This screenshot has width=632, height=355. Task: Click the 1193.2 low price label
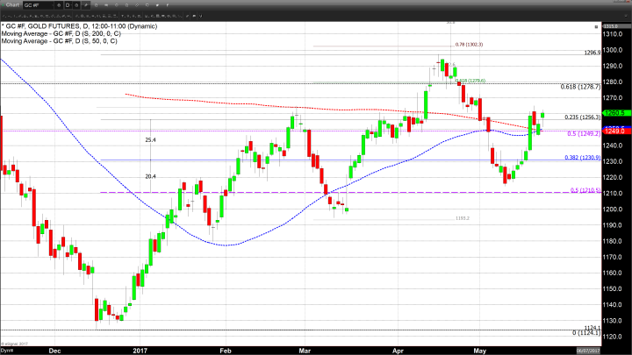[463, 218]
